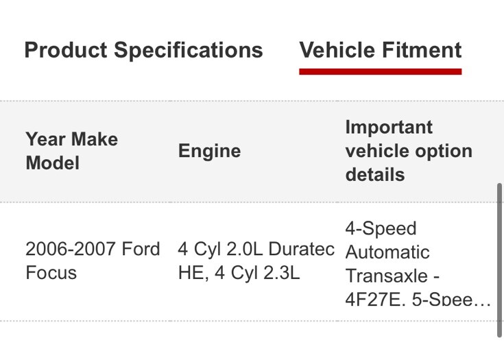Expand the truncated 4-Speed Automatic Transaxle details
This screenshot has width=504, height=349.
point(417,264)
